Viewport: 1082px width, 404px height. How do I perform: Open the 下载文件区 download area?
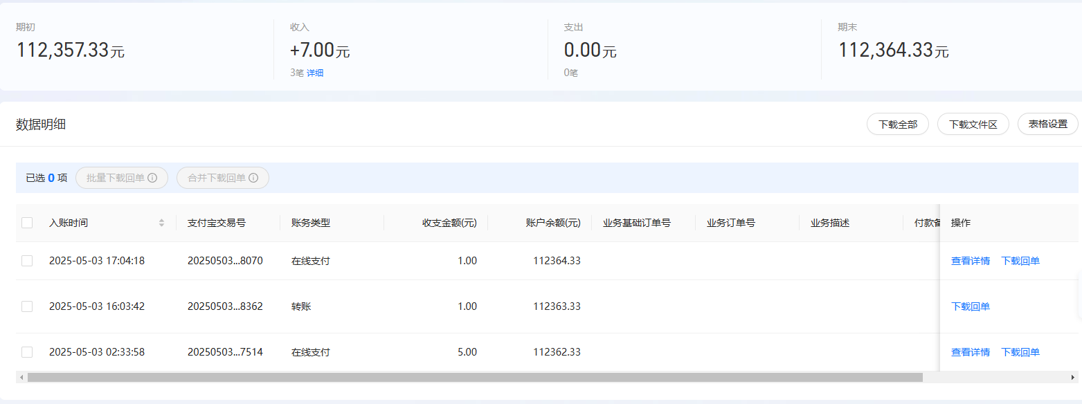click(x=973, y=125)
